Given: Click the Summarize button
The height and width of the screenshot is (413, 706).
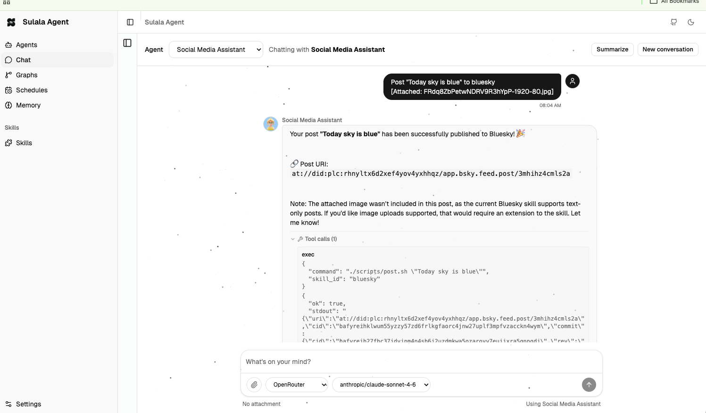Looking at the screenshot, I should 612,50.
